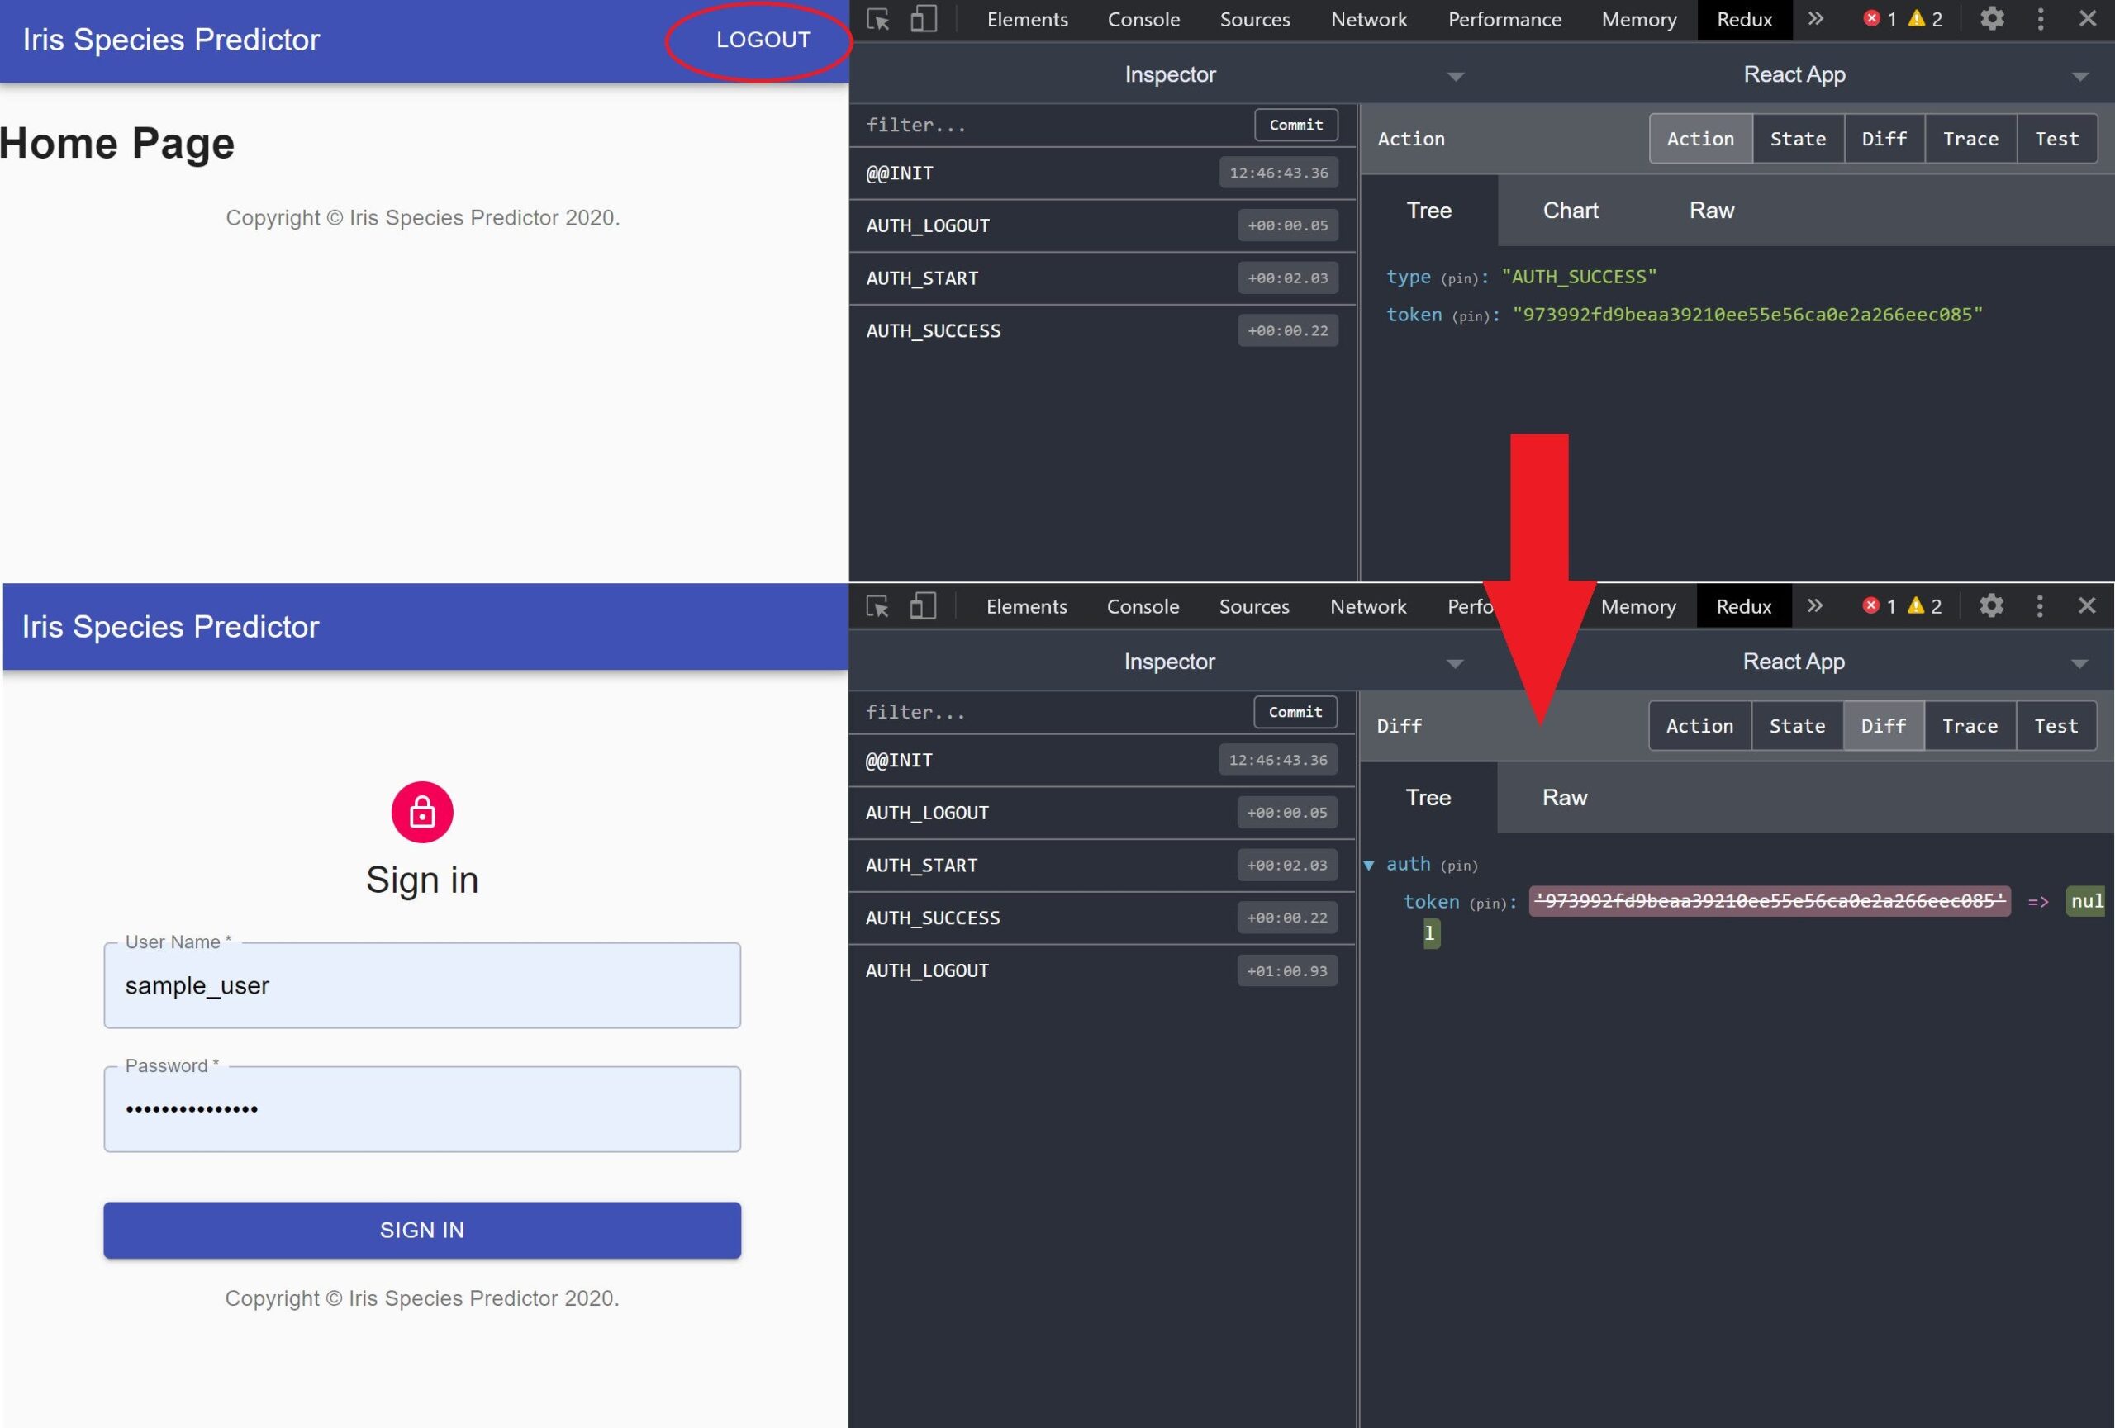2115x1428 pixels.
Task: Select Test view in top inspector
Action: tap(2056, 139)
